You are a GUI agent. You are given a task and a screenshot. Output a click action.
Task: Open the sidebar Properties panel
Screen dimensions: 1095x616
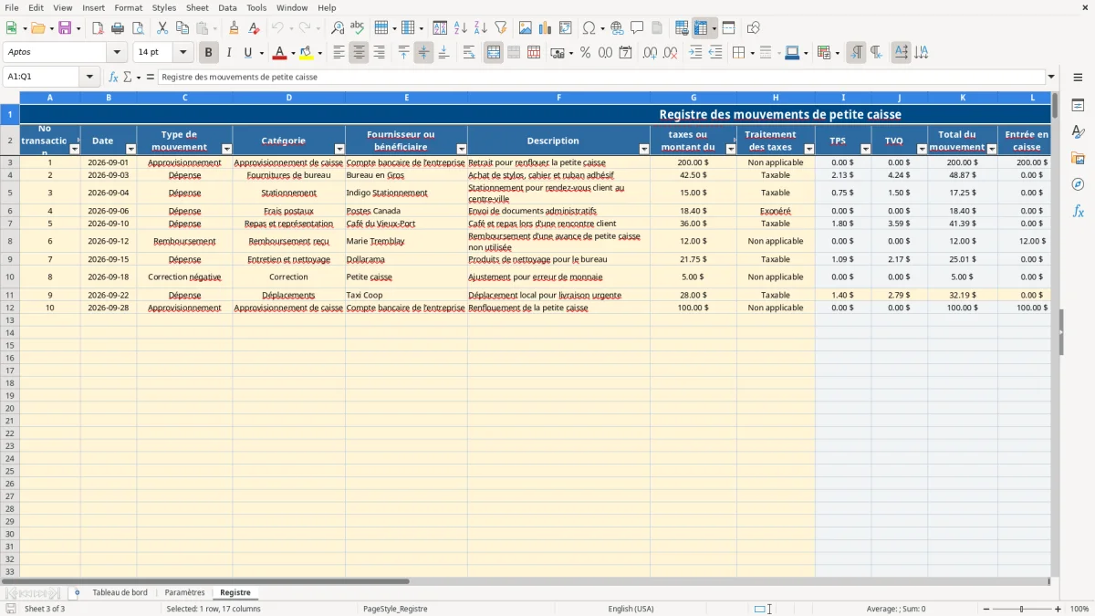pyautogui.click(x=1078, y=106)
